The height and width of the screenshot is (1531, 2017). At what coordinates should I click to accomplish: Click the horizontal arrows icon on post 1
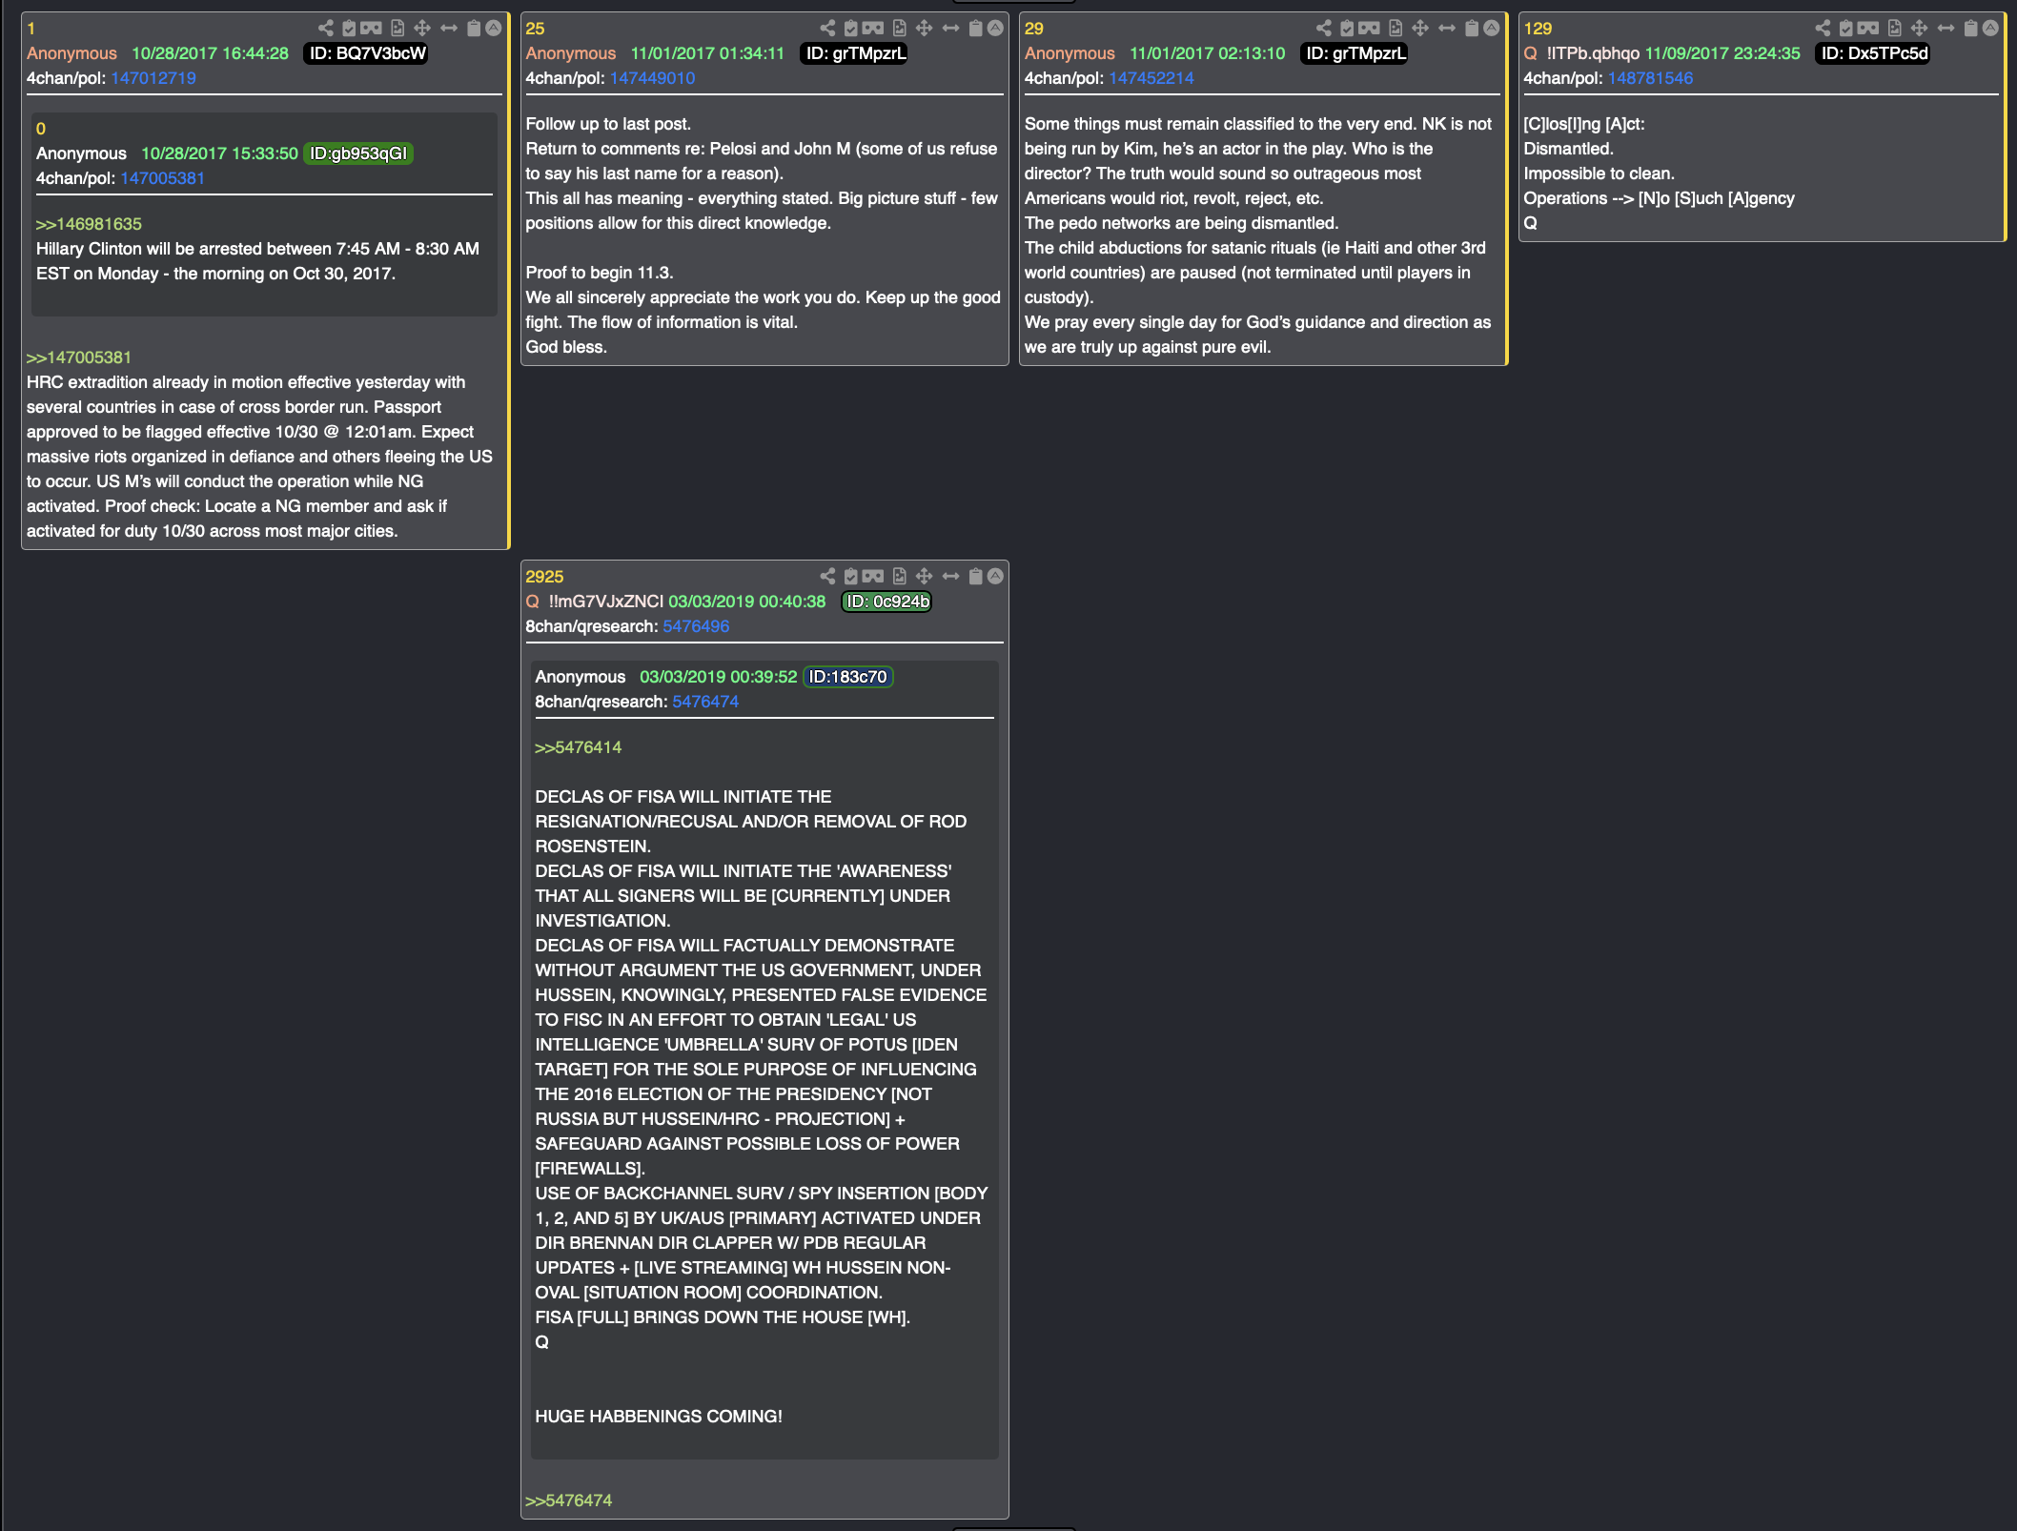point(449,29)
